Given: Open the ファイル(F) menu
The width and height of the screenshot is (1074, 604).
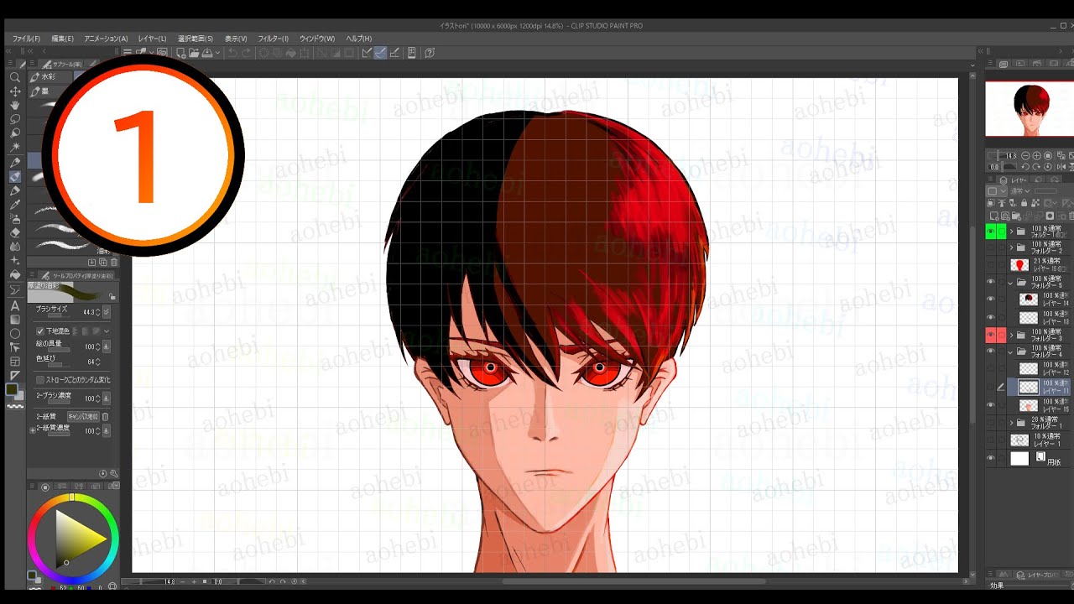Looking at the screenshot, I should pyautogui.click(x=26, y=39).
